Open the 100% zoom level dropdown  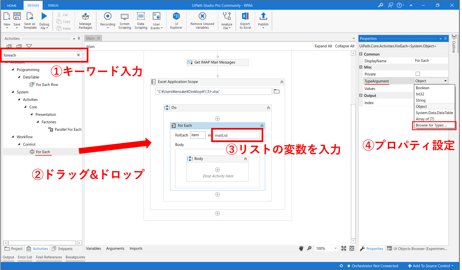coord(335,248)
